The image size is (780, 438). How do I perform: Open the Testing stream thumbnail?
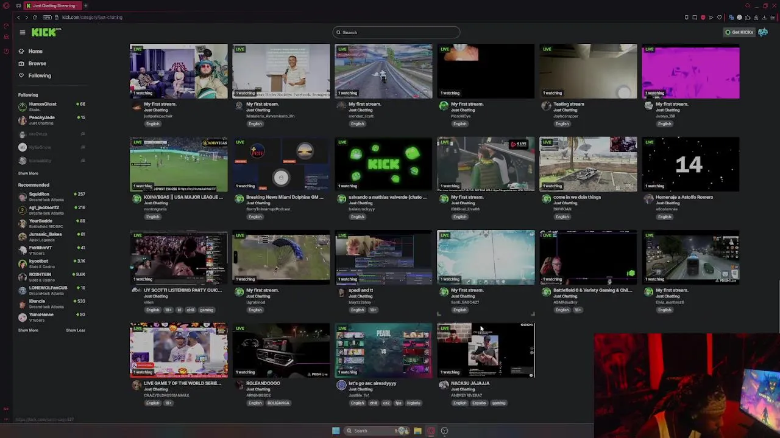click(x=588, y=71)
